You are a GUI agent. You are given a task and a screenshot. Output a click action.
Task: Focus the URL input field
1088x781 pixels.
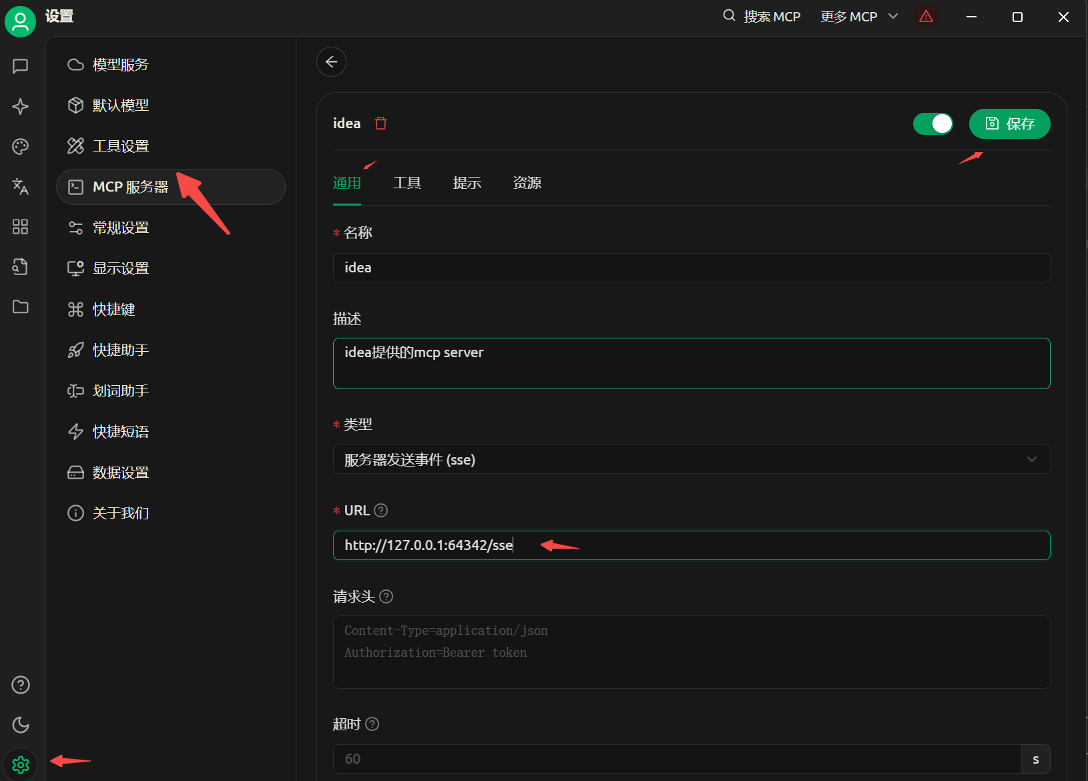692,545
